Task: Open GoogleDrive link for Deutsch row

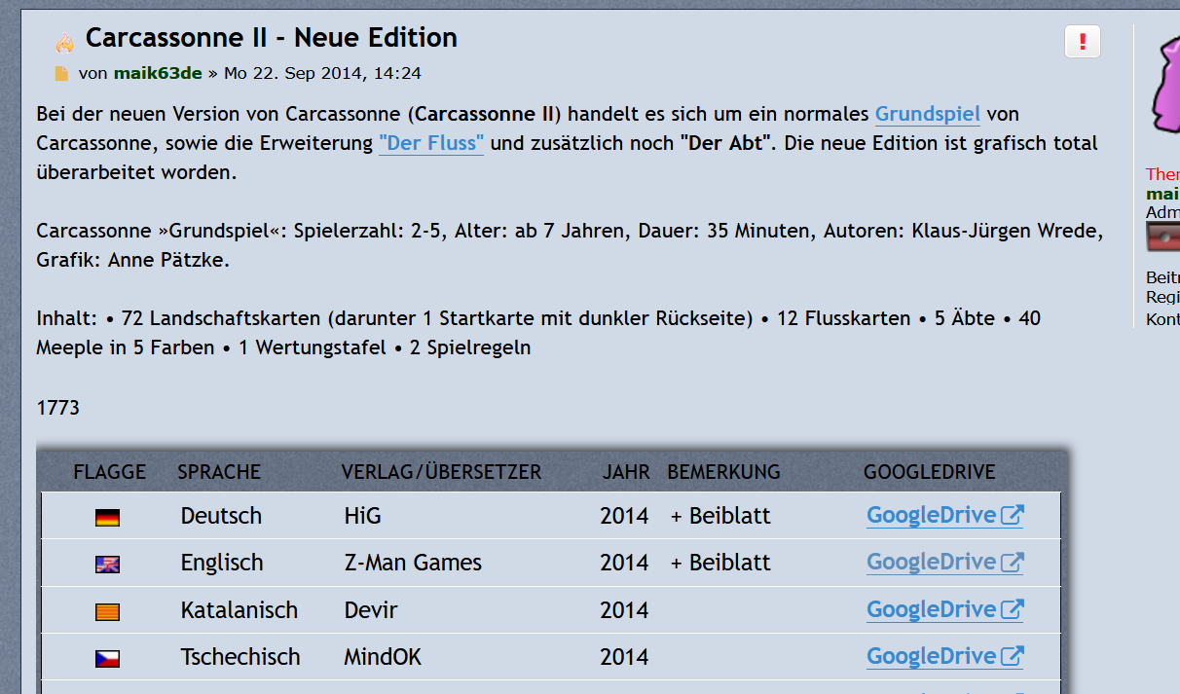Action: coord(943,516)
